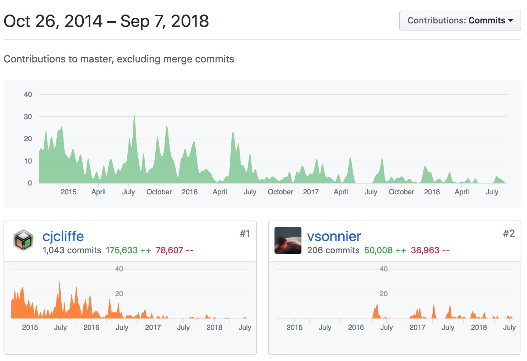
Task: Open cjcliffe's profile link
Action: 63,236
